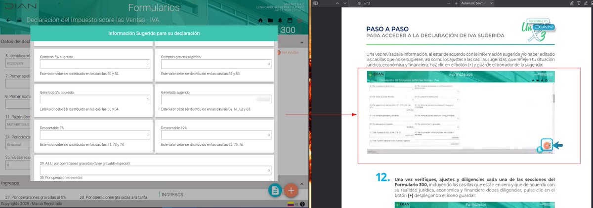Click step 12 paragraph in PDF
This screenshot has height=208, width=593.
coord(475,187)
